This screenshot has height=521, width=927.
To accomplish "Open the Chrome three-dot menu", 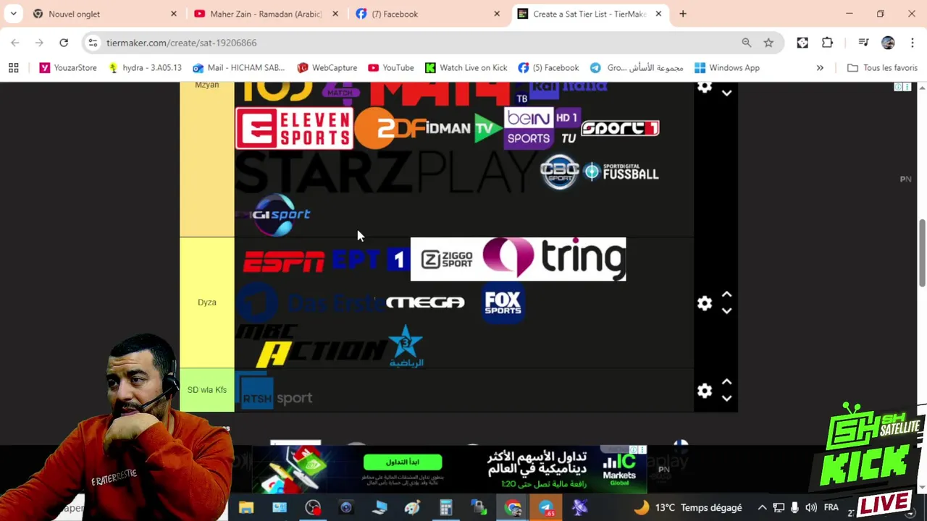I will 912,43.
